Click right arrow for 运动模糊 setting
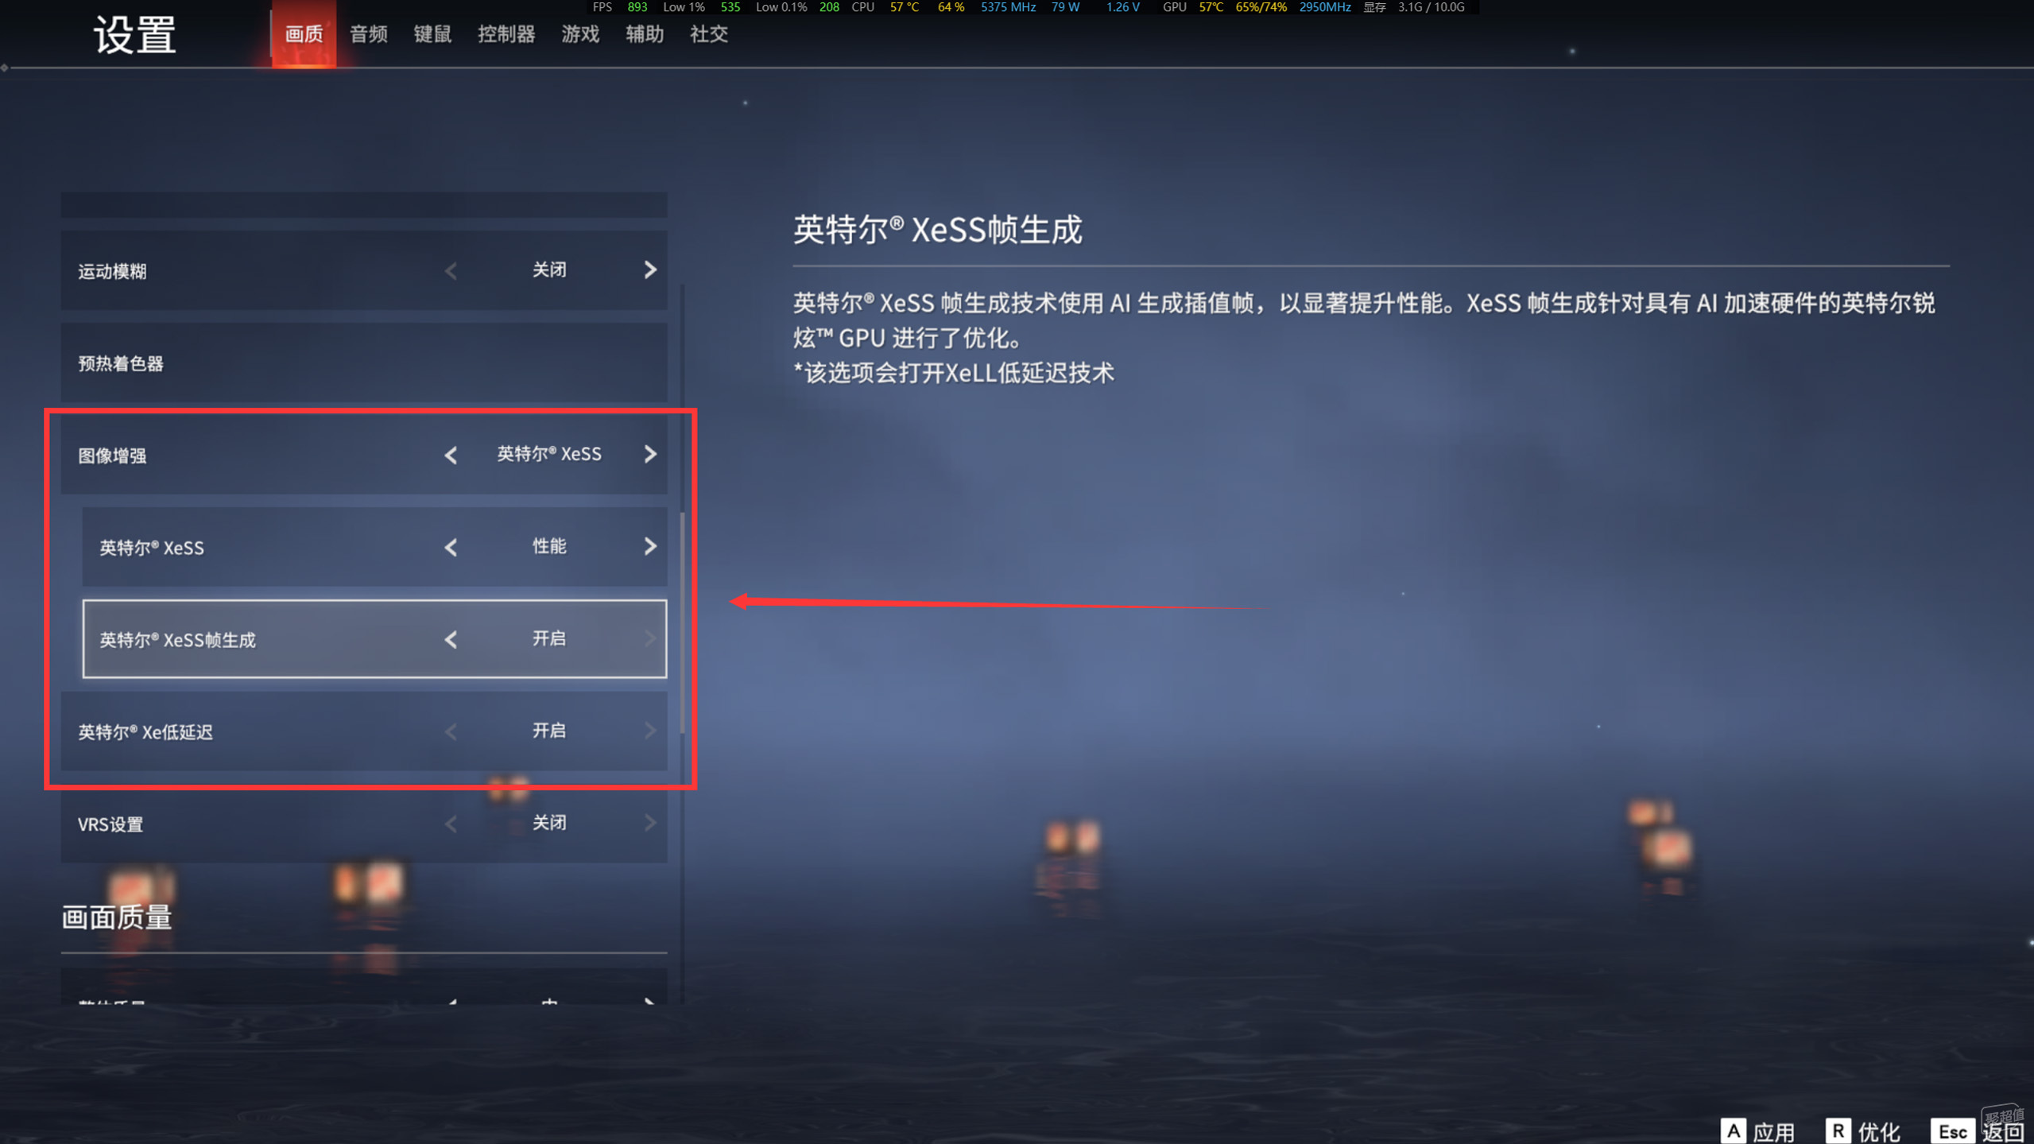Image resolution: width=2034 pixels, height=1144 pixels. 650,270
